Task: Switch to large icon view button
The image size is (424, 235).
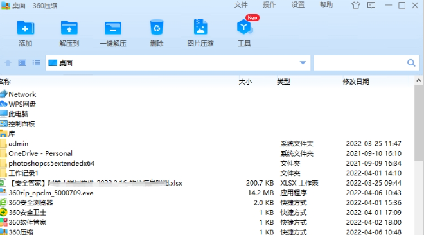Action: pyautogui.click(x=22, y=63)
